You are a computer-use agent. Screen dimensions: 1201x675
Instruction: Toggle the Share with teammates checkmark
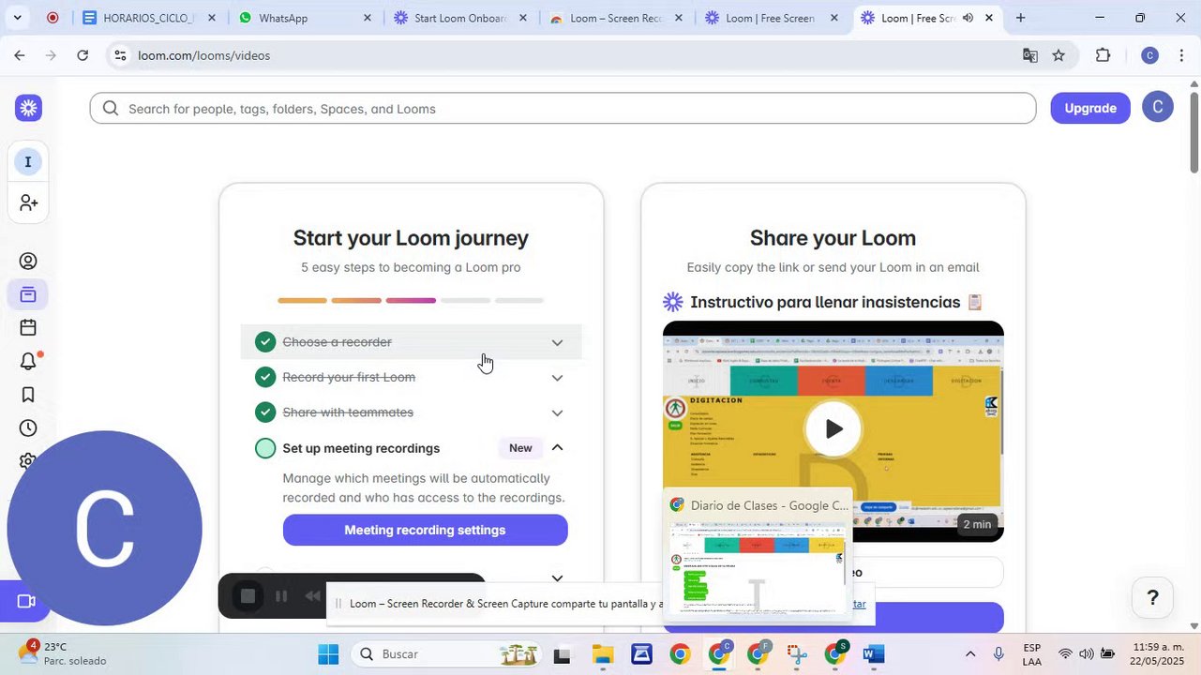click(265, 412)
